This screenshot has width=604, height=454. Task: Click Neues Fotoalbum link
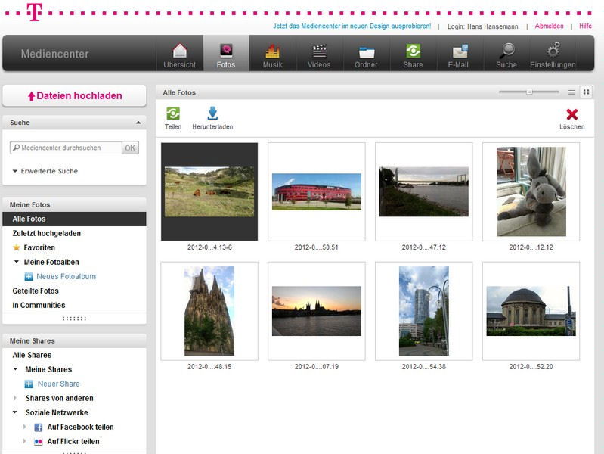coord(66,277)
